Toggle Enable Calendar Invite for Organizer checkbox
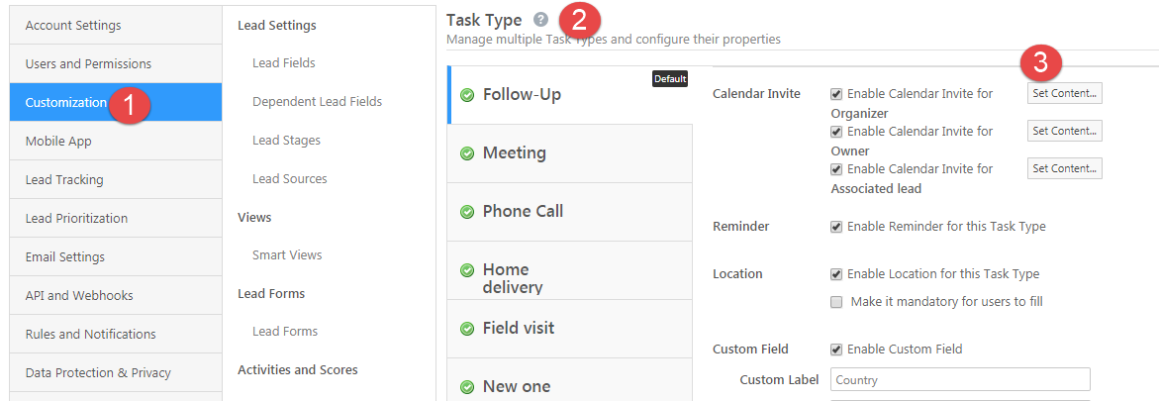1159x401 pixels. click(836, 94)
